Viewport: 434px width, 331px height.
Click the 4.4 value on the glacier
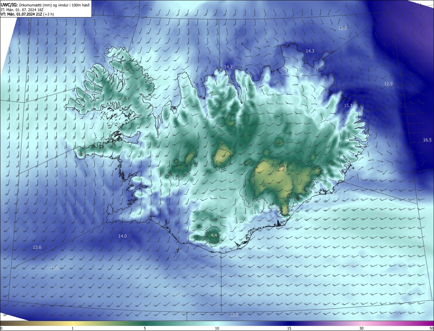point(214,235)
